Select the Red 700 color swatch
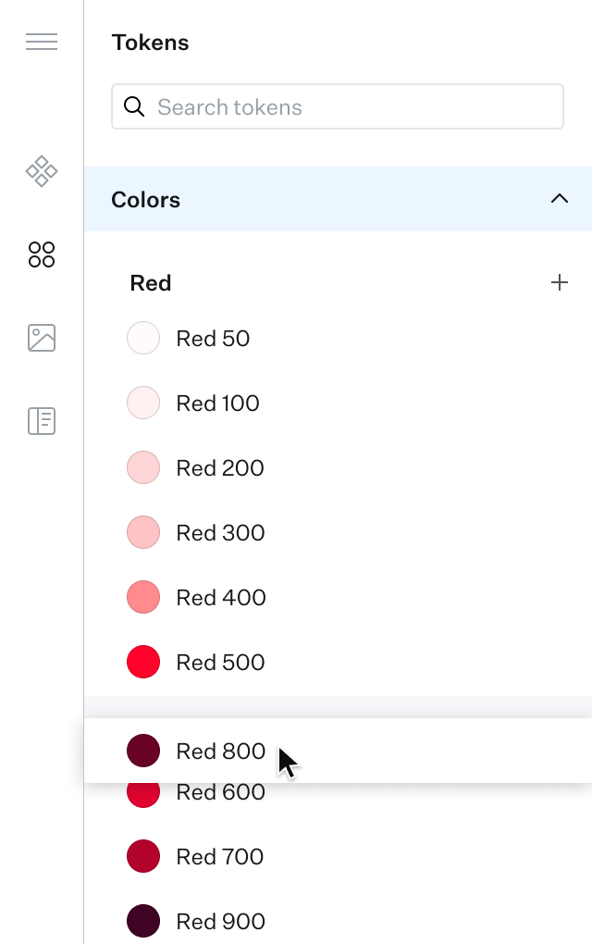Viewport: 592px width, 944px height. tap(143, 857)
